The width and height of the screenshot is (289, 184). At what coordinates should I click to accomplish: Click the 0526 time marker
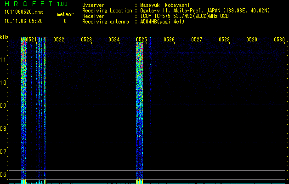(x=169, y=40)
